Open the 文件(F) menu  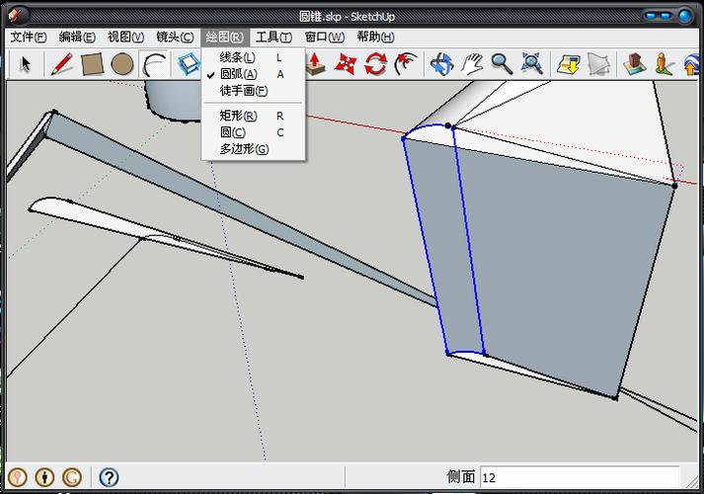[x=29, y=37]
